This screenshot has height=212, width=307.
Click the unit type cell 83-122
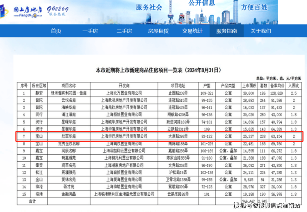pos(207,136)
